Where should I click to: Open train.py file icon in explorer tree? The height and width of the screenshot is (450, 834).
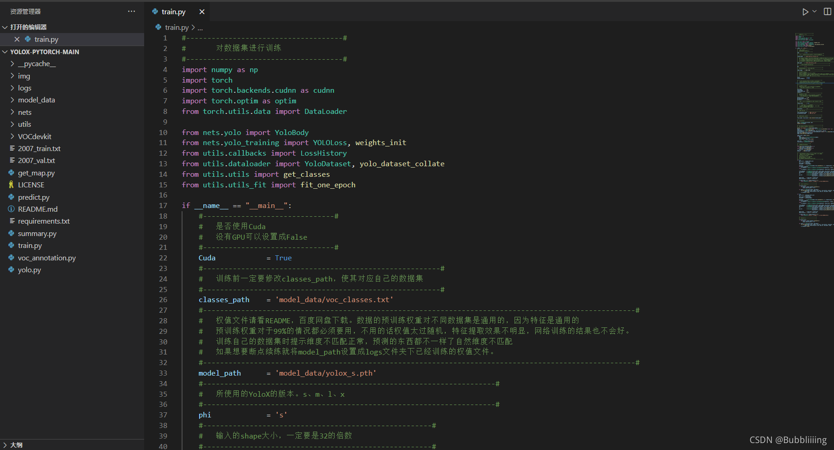[x=11, y=246]
